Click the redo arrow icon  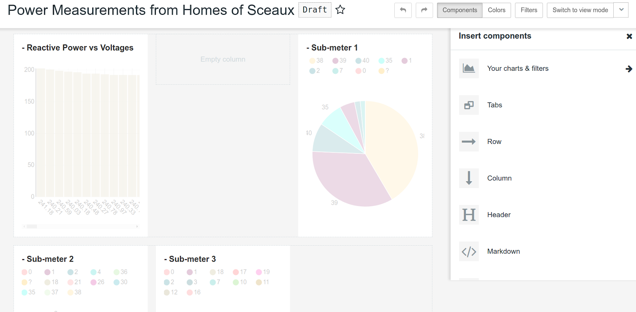[x=424, y=10]
